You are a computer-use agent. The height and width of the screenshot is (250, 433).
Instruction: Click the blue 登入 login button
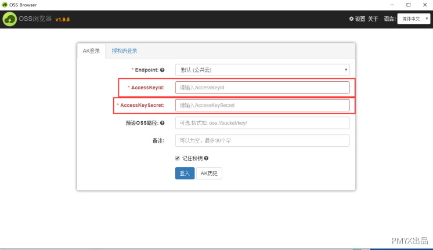[185, 173]
